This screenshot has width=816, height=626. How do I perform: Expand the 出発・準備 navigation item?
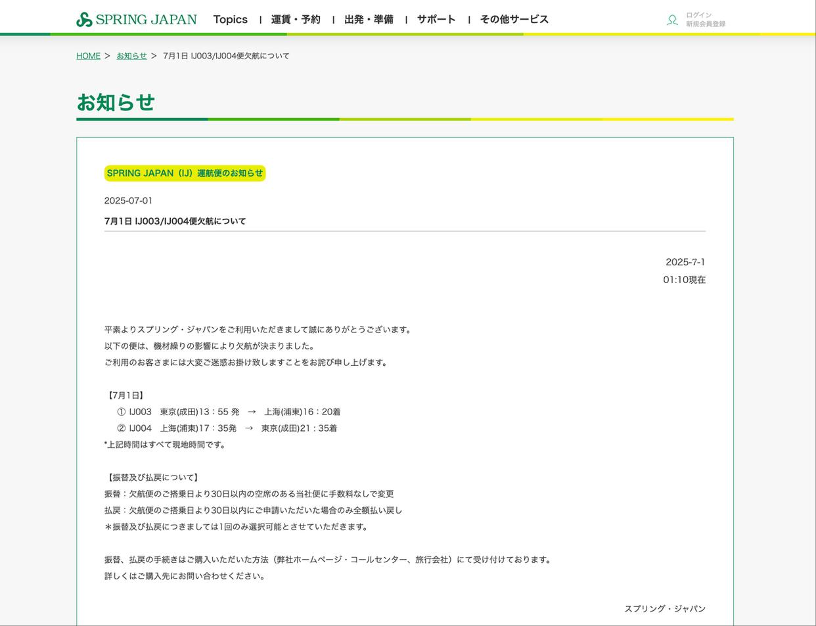[x=369, y=20]
